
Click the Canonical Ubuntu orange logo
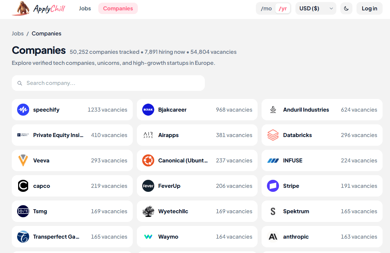click(x=148, y=160)
